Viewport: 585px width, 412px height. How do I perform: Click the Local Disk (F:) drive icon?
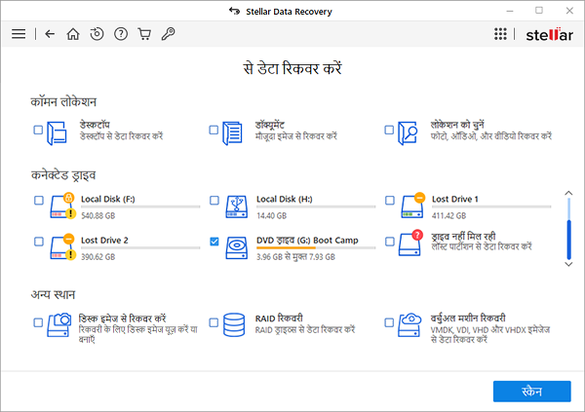click(62, 206)
